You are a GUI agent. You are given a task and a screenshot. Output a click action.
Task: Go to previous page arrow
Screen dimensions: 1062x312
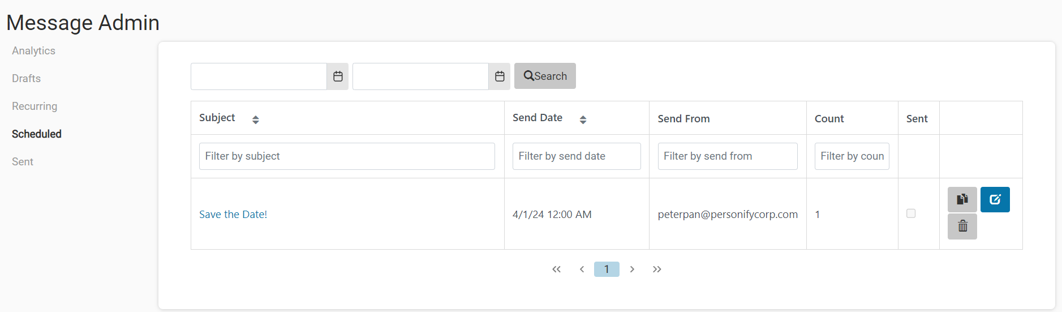click(582, 269)
